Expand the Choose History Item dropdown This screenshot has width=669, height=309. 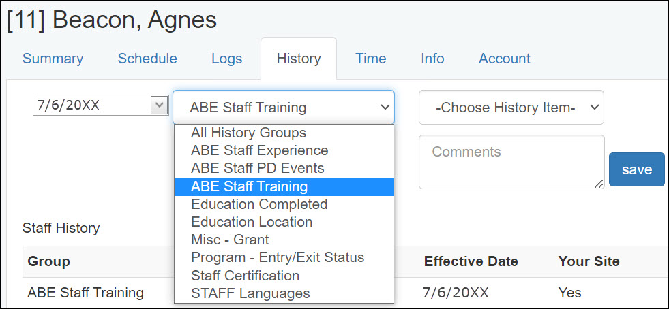pos(511,108)
